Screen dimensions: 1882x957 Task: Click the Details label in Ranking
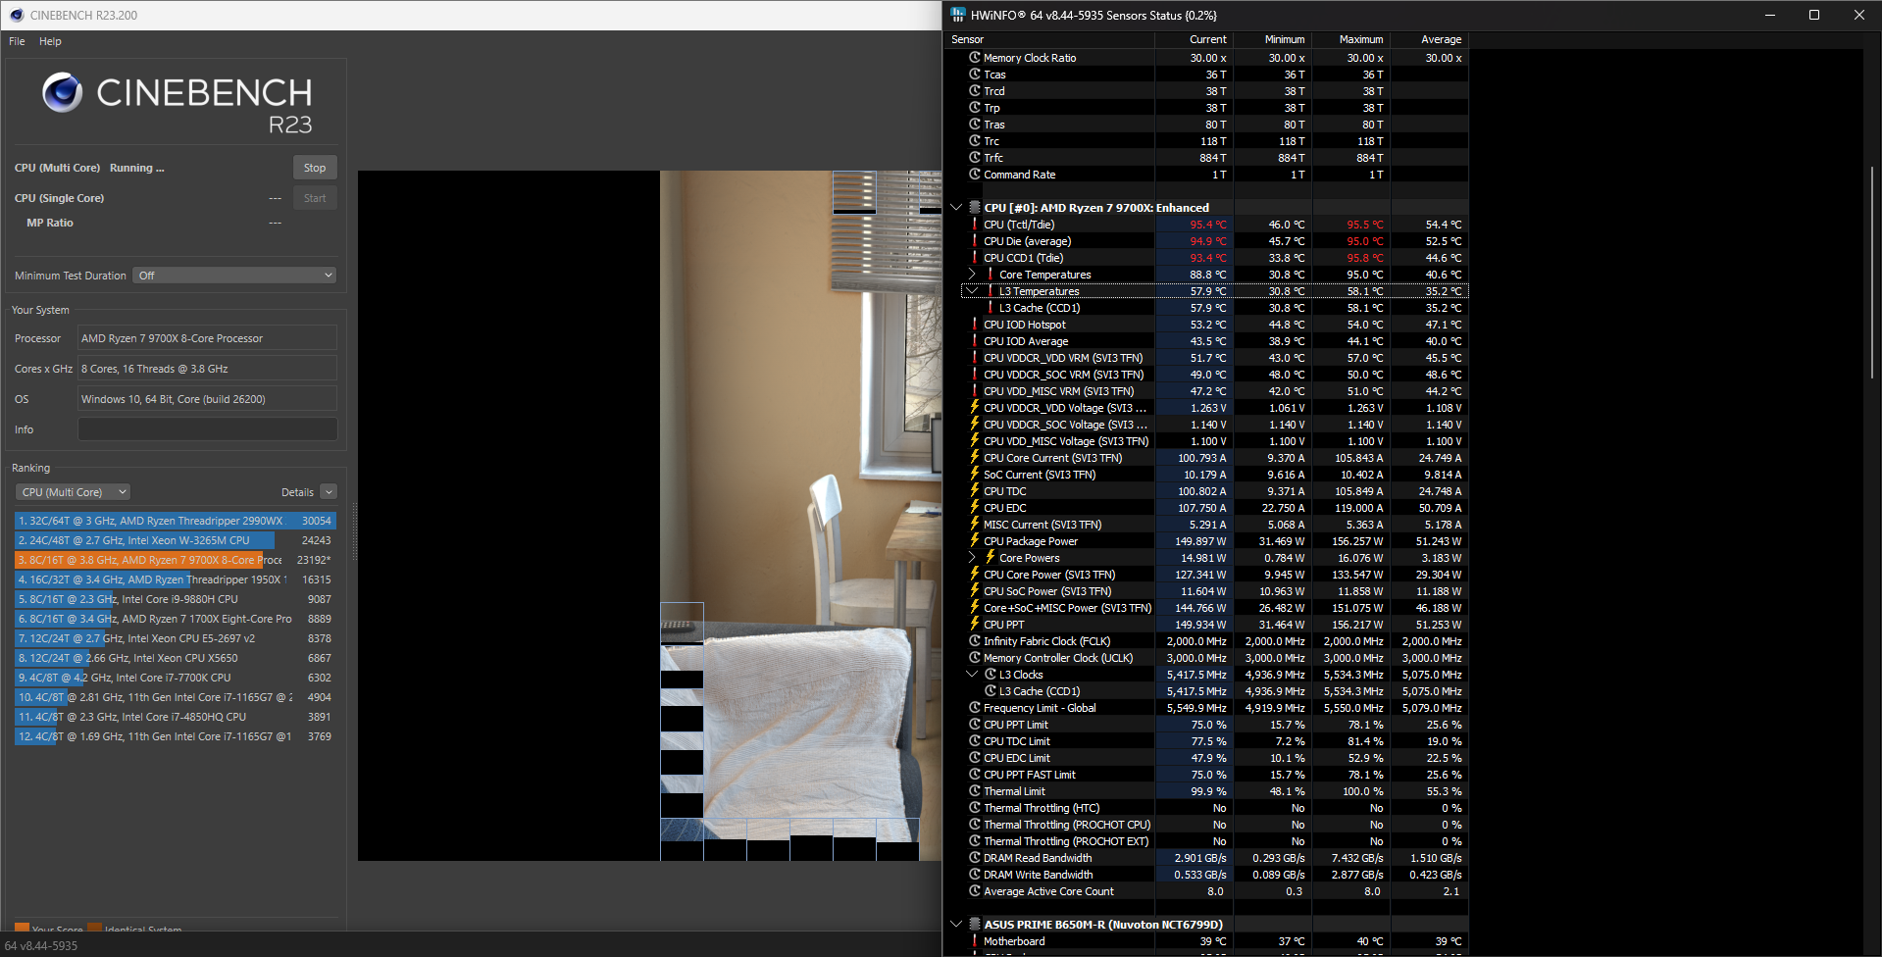(297, 492)
